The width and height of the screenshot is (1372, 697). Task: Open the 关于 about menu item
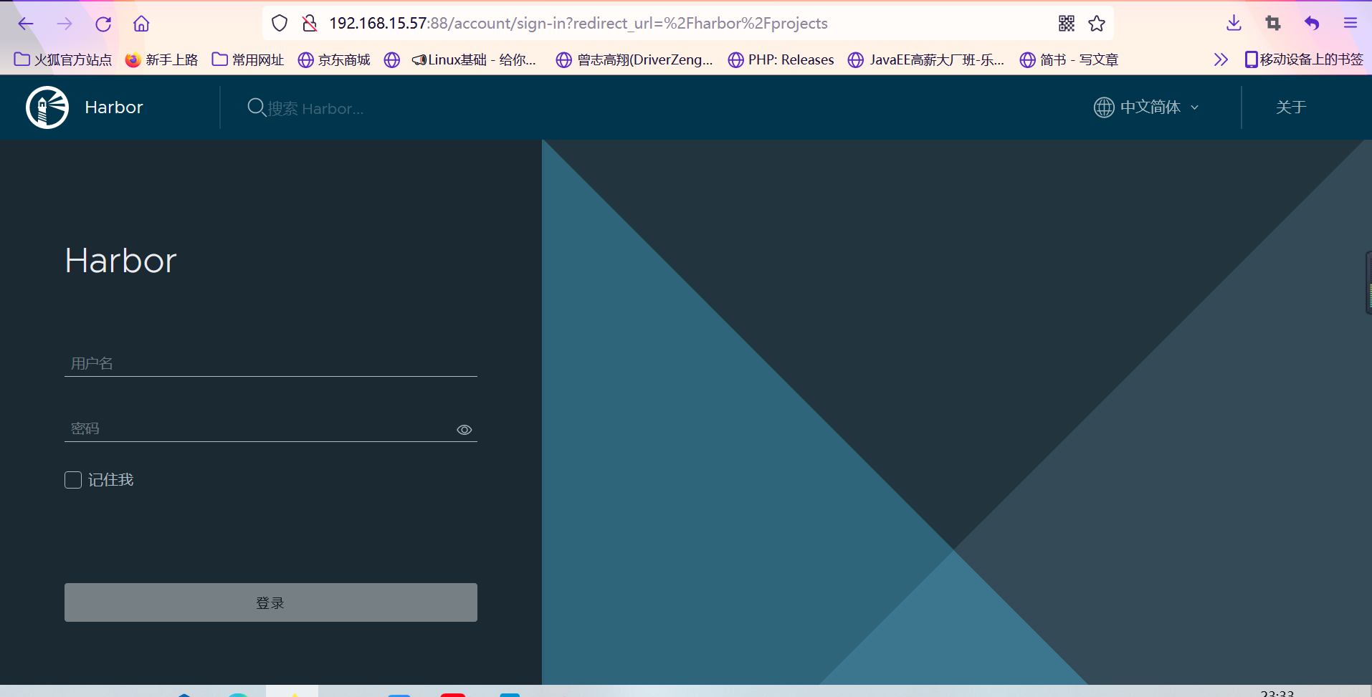tap(1291, 107)
